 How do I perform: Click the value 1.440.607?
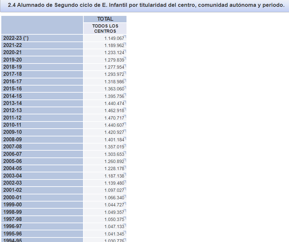pyautogui.click(x=114, y=125)
